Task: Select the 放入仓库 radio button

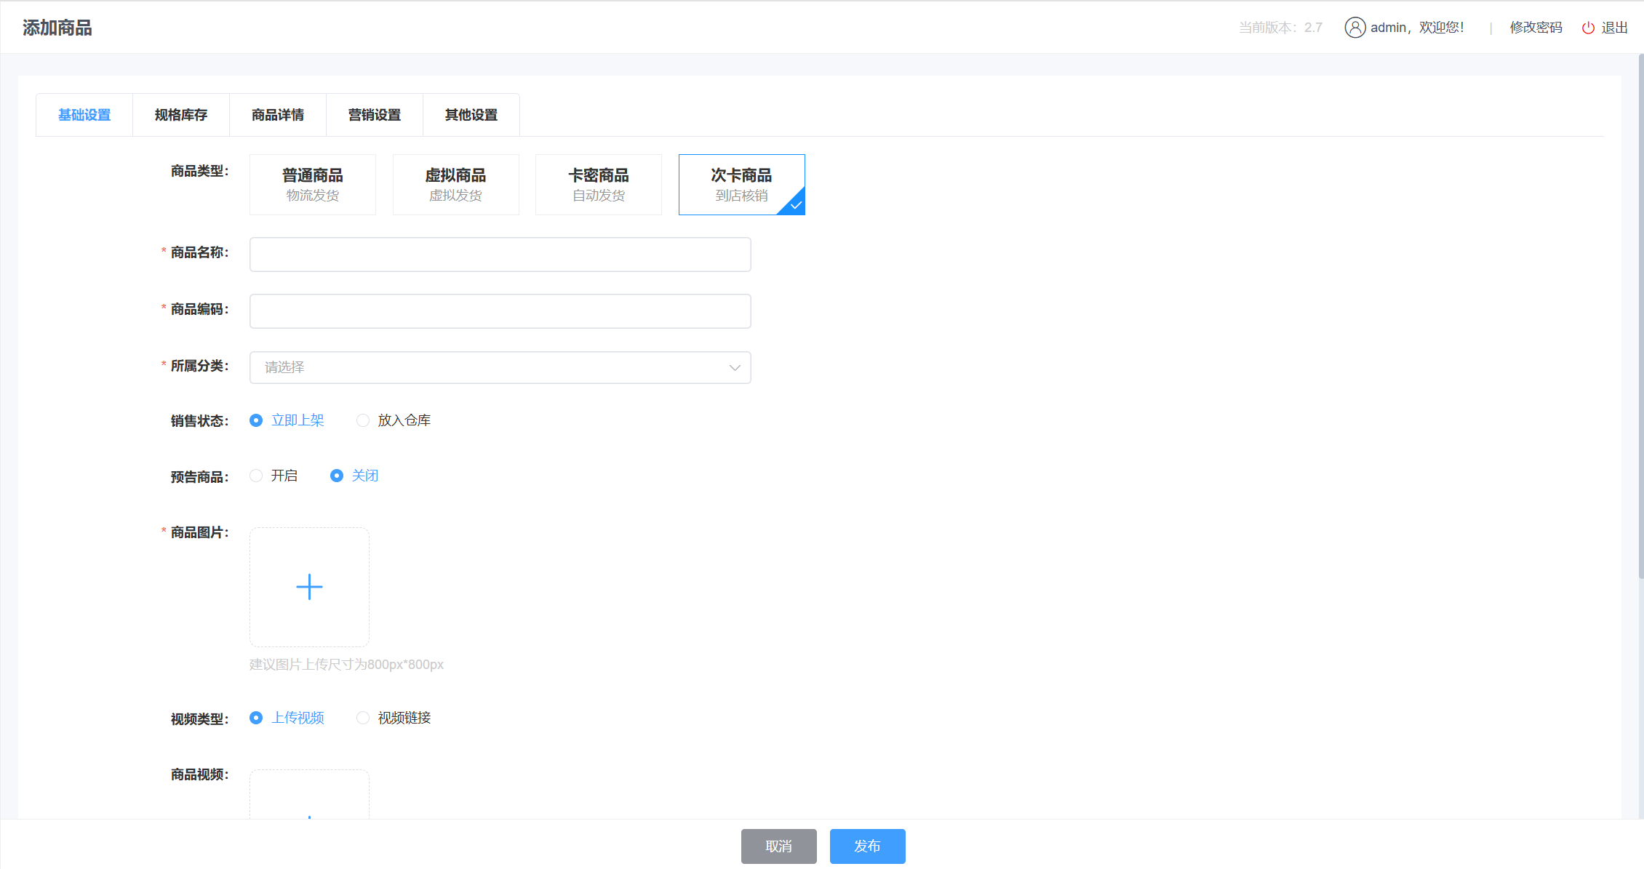Action: point(363,420)
